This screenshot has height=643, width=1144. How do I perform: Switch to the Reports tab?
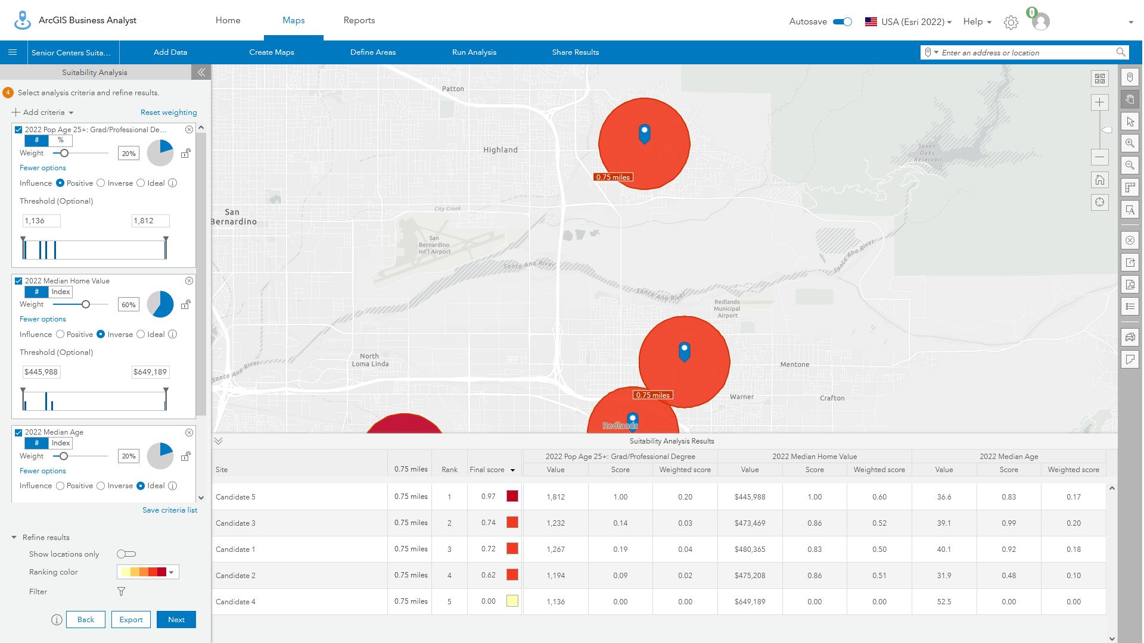coord(359,20)
